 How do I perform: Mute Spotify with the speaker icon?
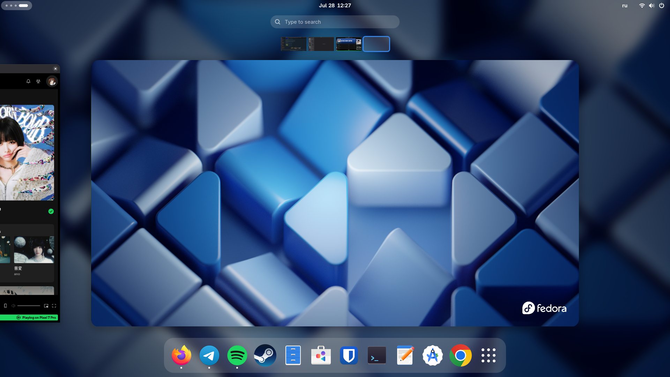click(x=13, y=306)
